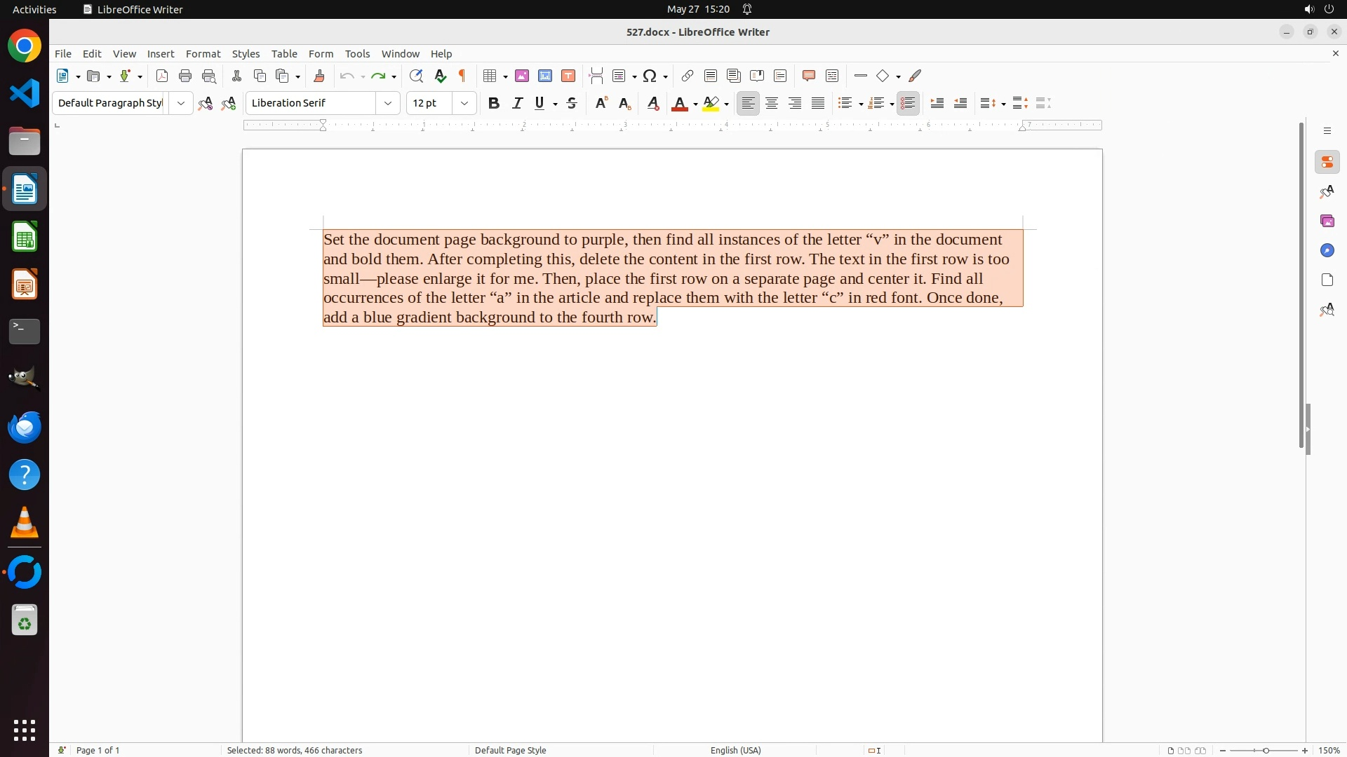Open the Format menu

point(203,53)
